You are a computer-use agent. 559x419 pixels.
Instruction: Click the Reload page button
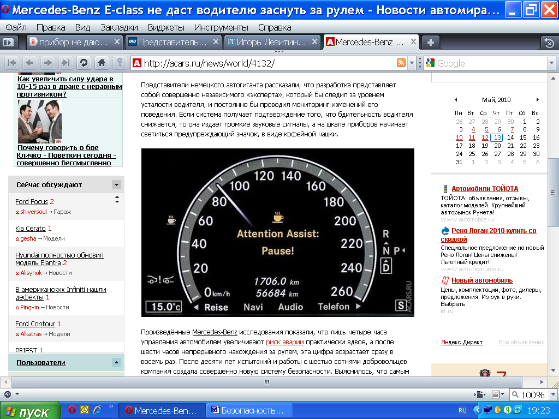[x=84, y=63]
